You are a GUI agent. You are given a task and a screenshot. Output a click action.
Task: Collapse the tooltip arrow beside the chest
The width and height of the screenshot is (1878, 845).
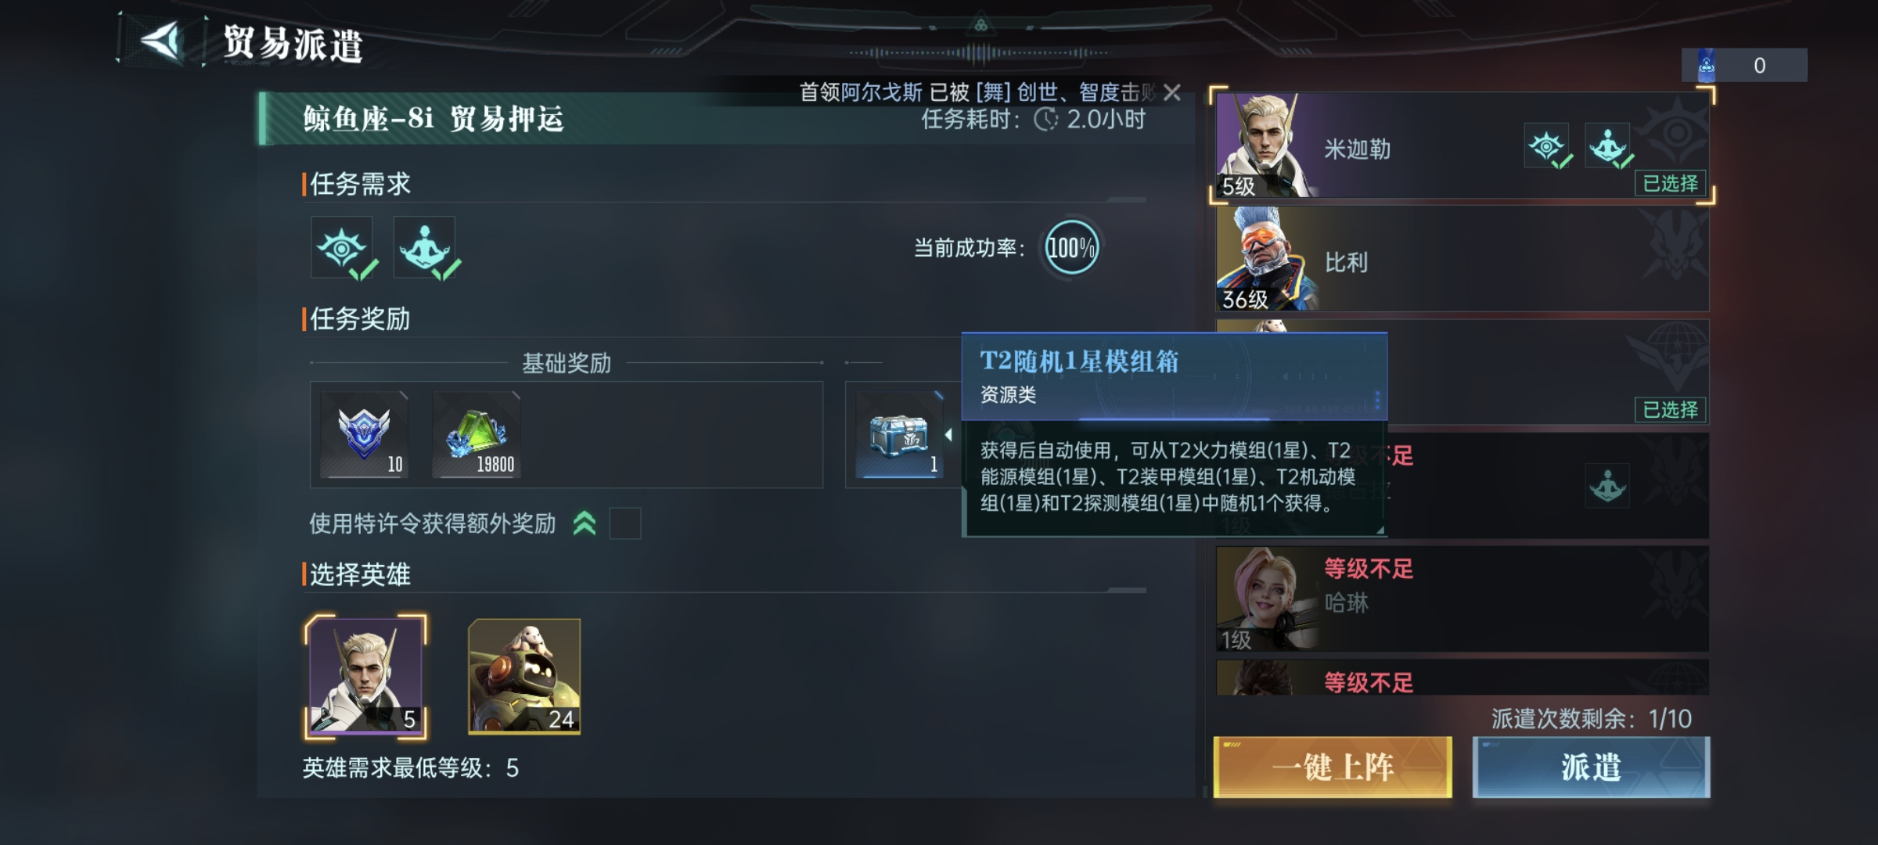[948, 434]
